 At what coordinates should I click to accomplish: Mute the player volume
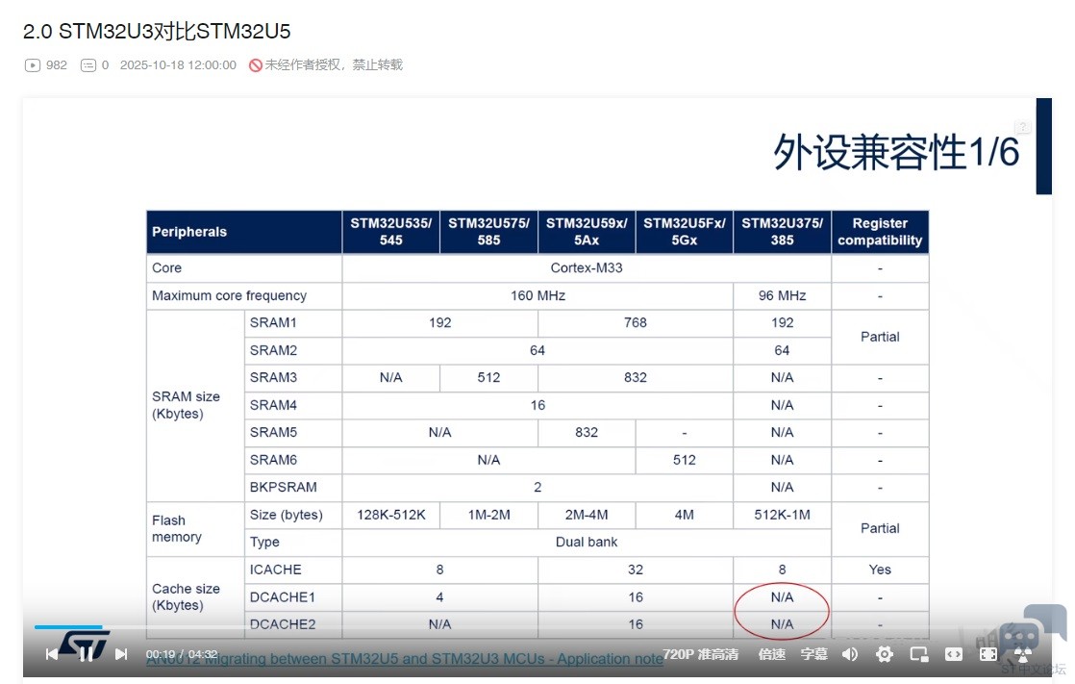pyautogui.click(x=849, y=654)
